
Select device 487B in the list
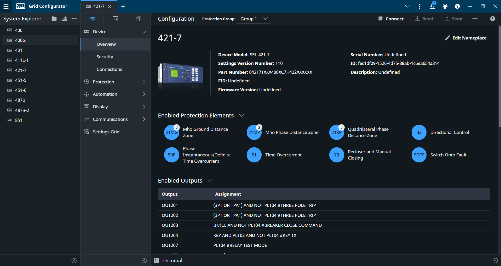click(x=40, y=100)
